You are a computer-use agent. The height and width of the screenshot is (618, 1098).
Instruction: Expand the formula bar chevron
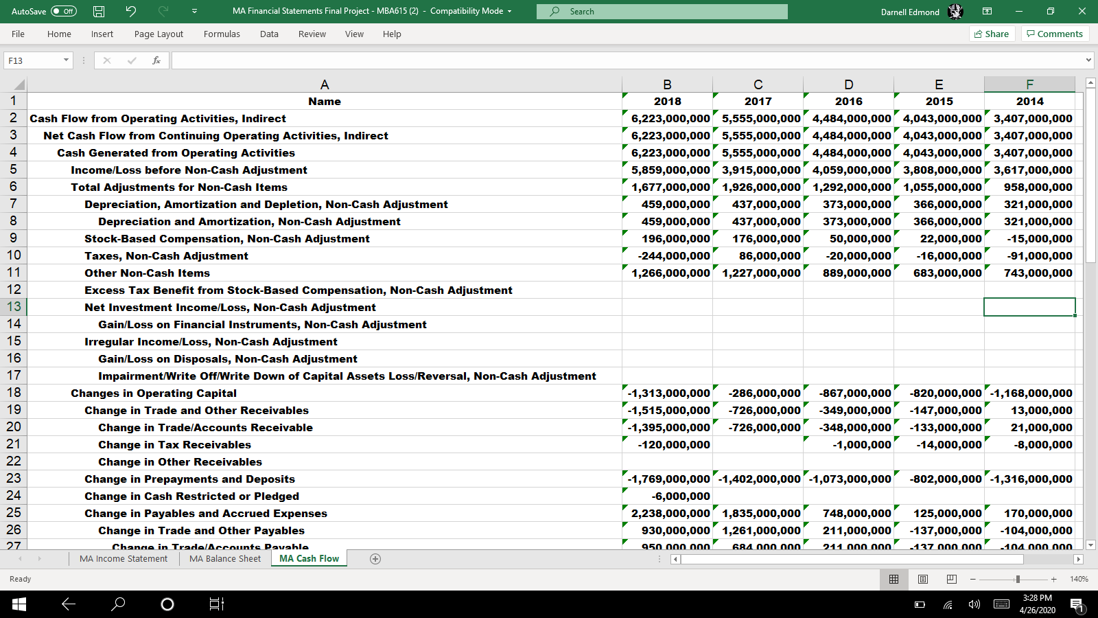[1089, 60]
